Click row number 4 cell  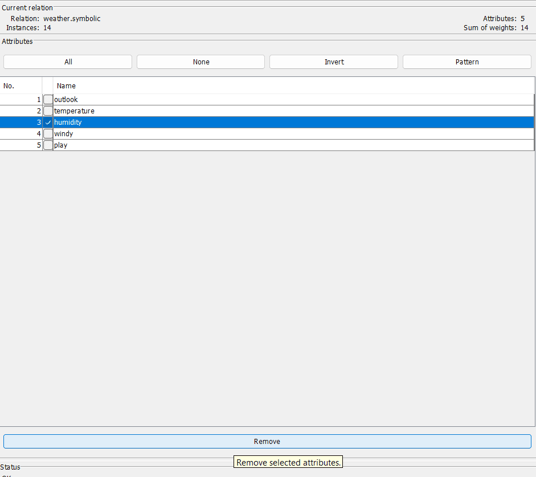click(21, 134)
